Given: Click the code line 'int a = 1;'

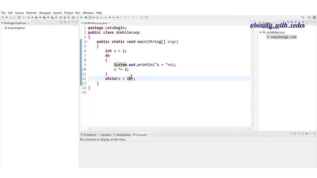Looking at the screenshot, I should click(116, 51).
